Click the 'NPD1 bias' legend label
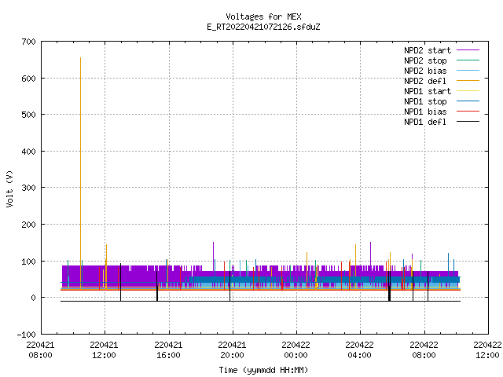 click(425, 112)
